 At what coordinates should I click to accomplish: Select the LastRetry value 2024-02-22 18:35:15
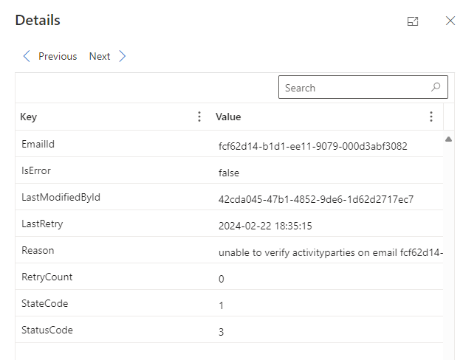pyautogui.click(x=265, y=226)
